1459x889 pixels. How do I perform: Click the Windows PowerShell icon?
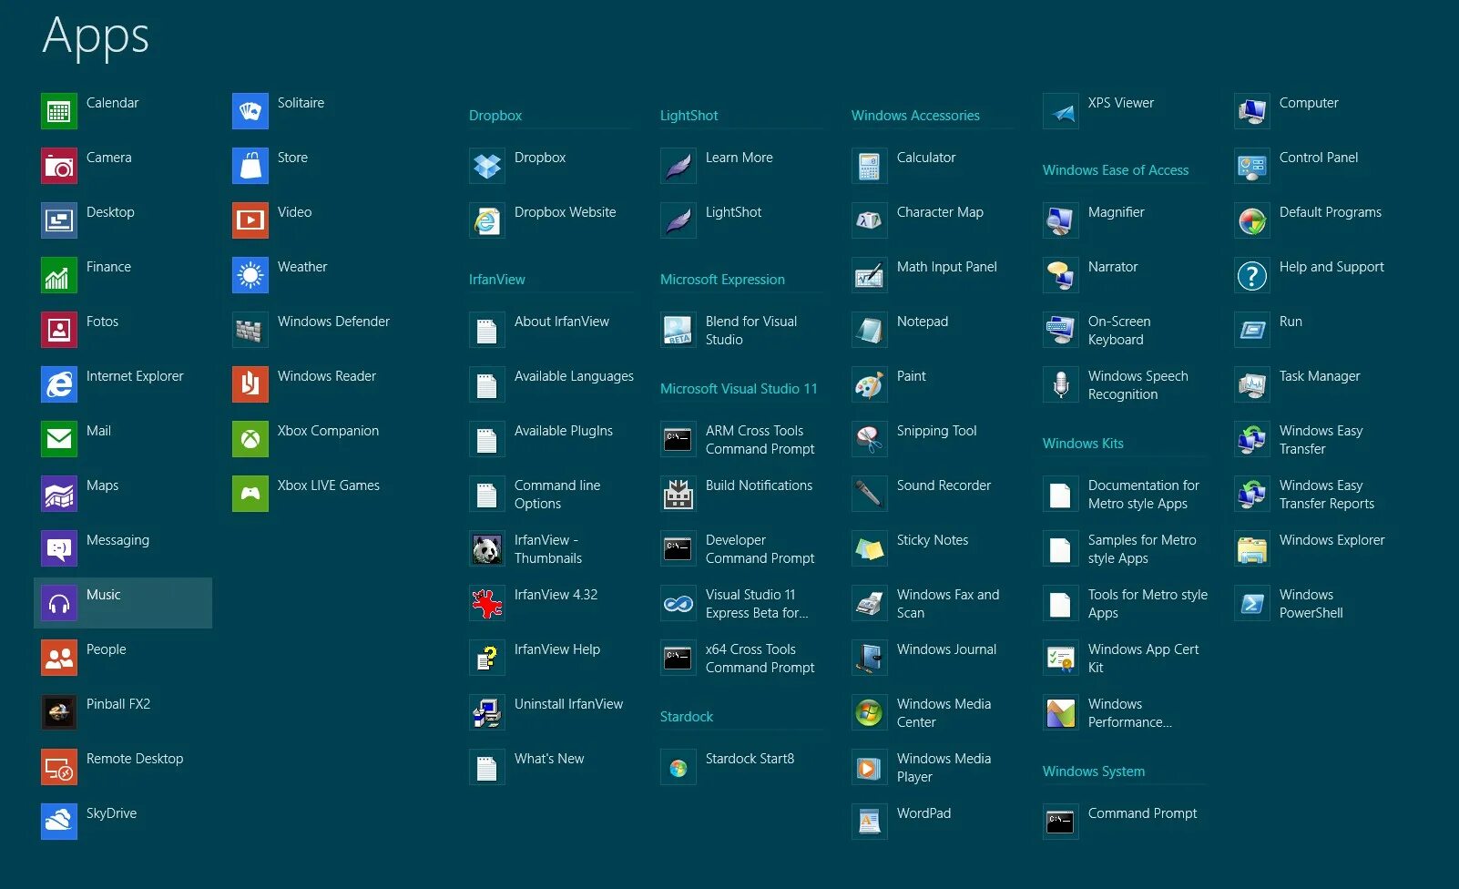pos(1252,603)
